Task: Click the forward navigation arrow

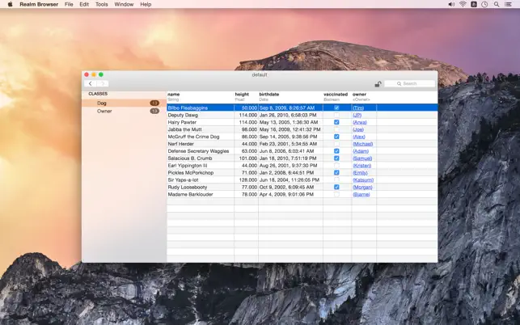Action: [103, 83]
